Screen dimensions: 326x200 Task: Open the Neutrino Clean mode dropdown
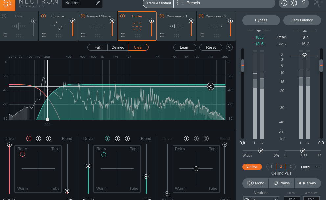pos(261,198)
